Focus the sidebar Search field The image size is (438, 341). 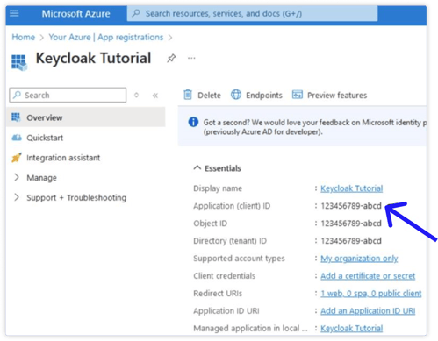coord(68,95)
